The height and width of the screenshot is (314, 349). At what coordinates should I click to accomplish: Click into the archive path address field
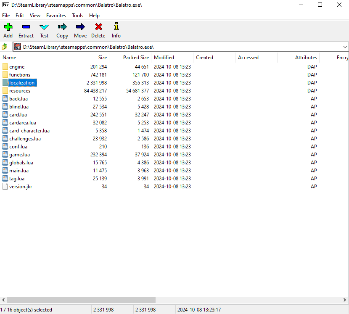[x=181, y=47]
